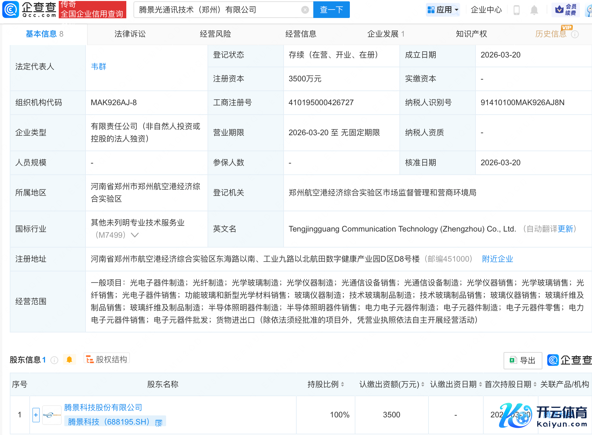The height and width of the screenshot is (435, 592).
Task: Sort by 持股比例 column
Action: pos(342,384)
